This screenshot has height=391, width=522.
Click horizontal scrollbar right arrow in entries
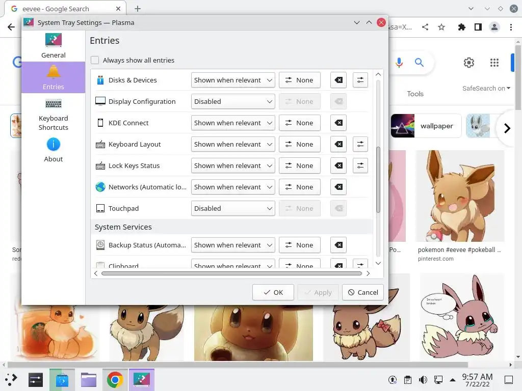tap(368, 273)
